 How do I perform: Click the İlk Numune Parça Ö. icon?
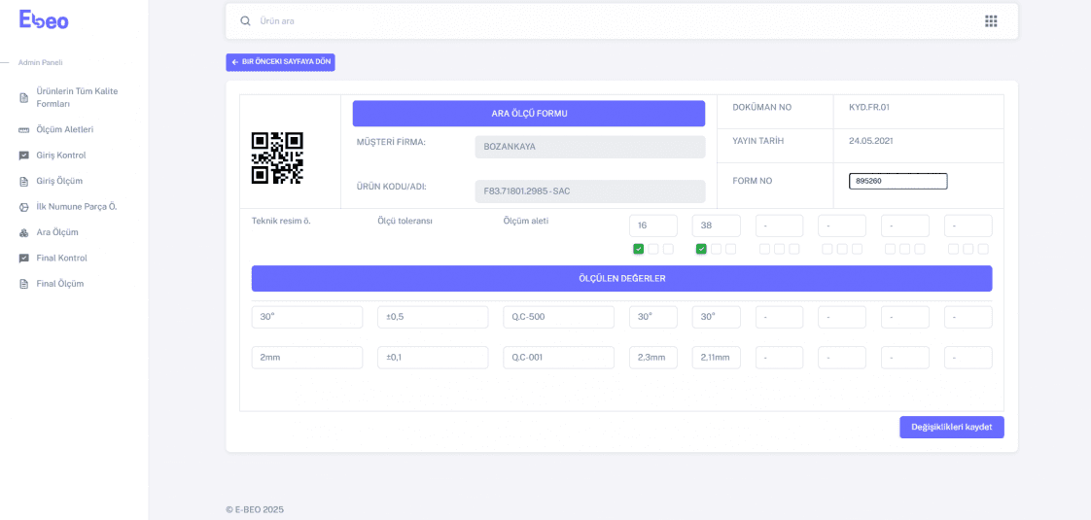click(23, 207)
